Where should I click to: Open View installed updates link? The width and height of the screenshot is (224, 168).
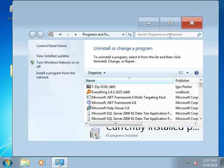(x=53, y=56)
